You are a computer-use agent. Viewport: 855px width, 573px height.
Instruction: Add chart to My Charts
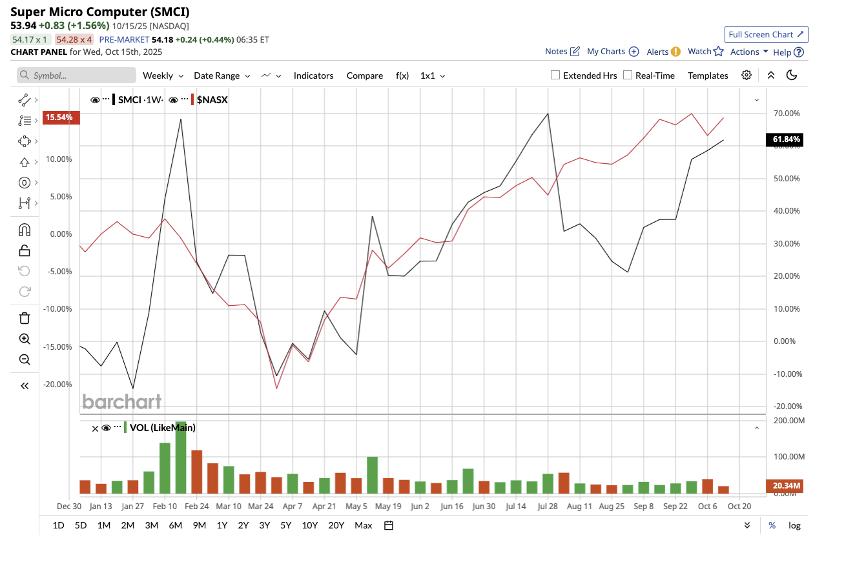[613, 52]
